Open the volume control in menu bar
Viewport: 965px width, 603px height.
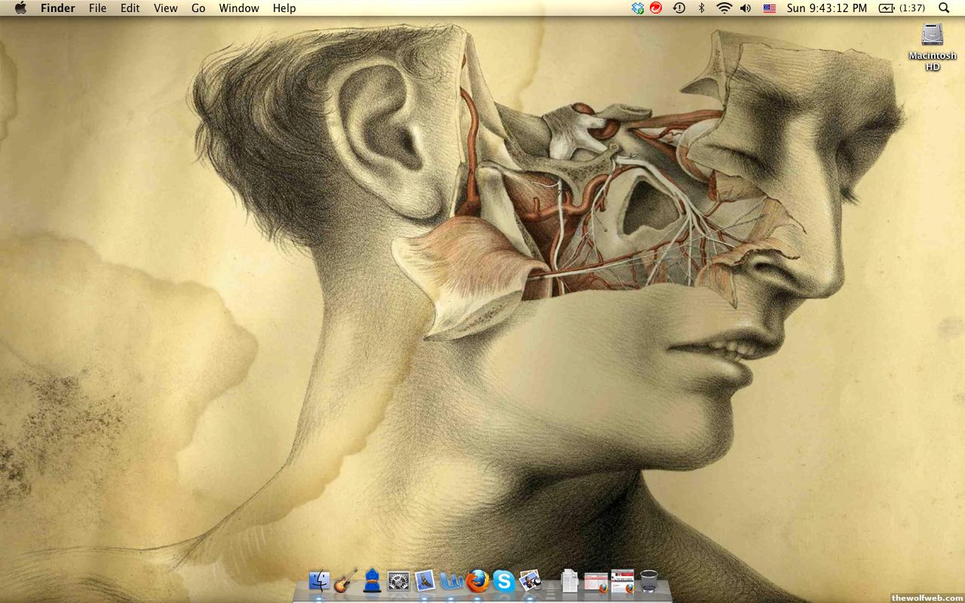pos(746,8)
